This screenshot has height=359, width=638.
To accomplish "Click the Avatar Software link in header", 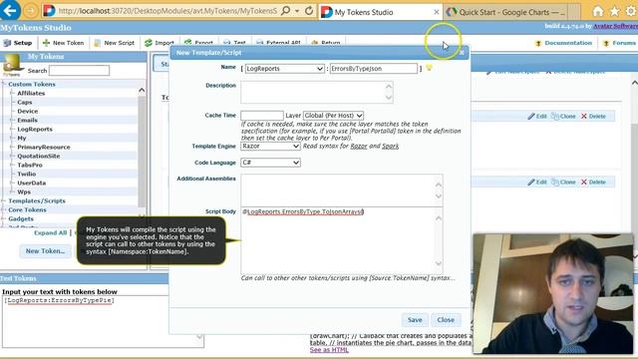I will pos(615,26).
